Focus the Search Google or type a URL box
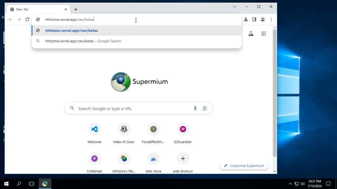 point(138,108)
